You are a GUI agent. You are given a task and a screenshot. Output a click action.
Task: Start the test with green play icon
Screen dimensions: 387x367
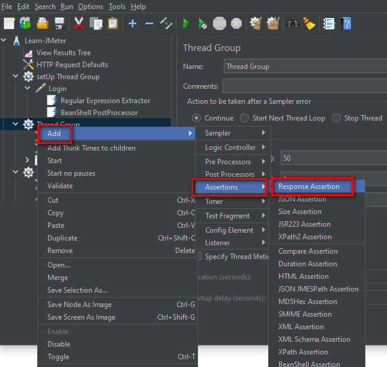pyautogui.click(x=186, y=23)
